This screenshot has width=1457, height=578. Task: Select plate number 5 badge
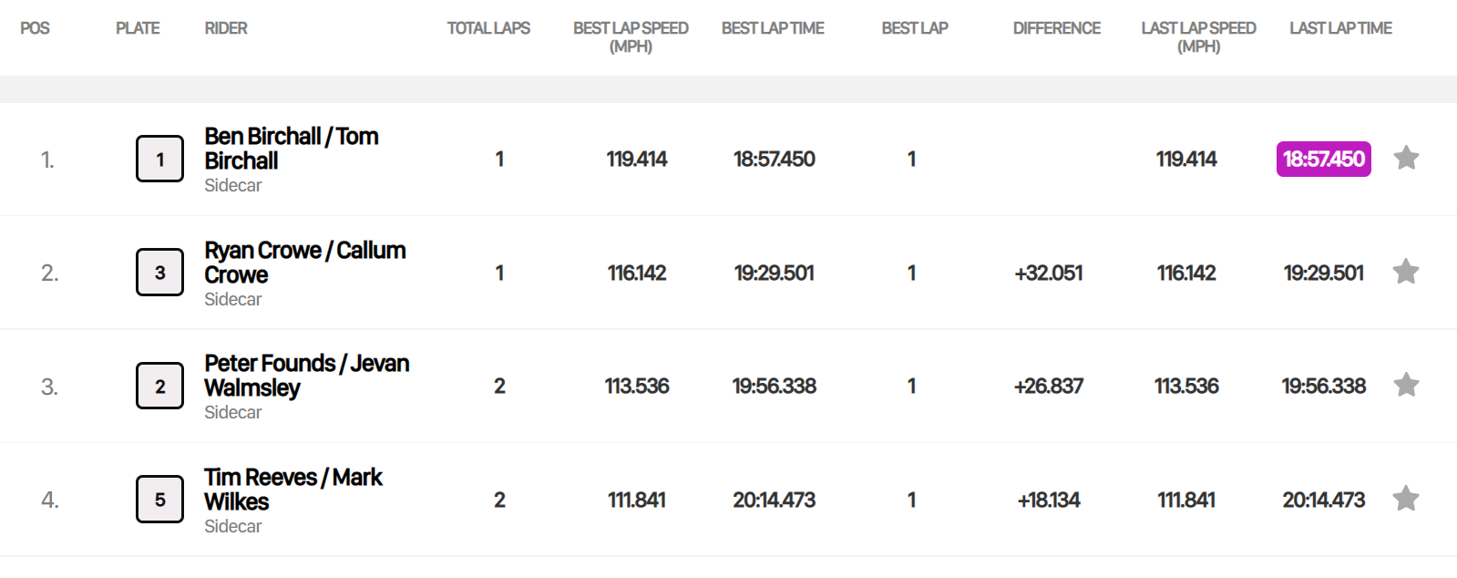[x=159, y=500]
